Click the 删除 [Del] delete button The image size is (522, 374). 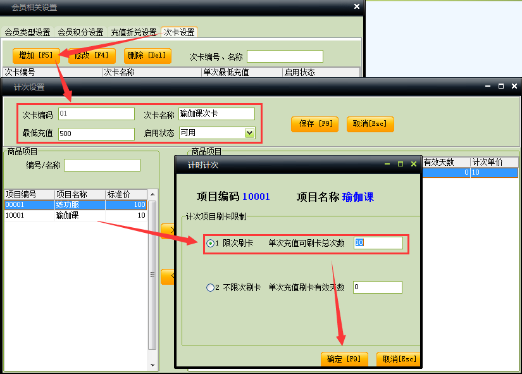[x=147, y=56]
